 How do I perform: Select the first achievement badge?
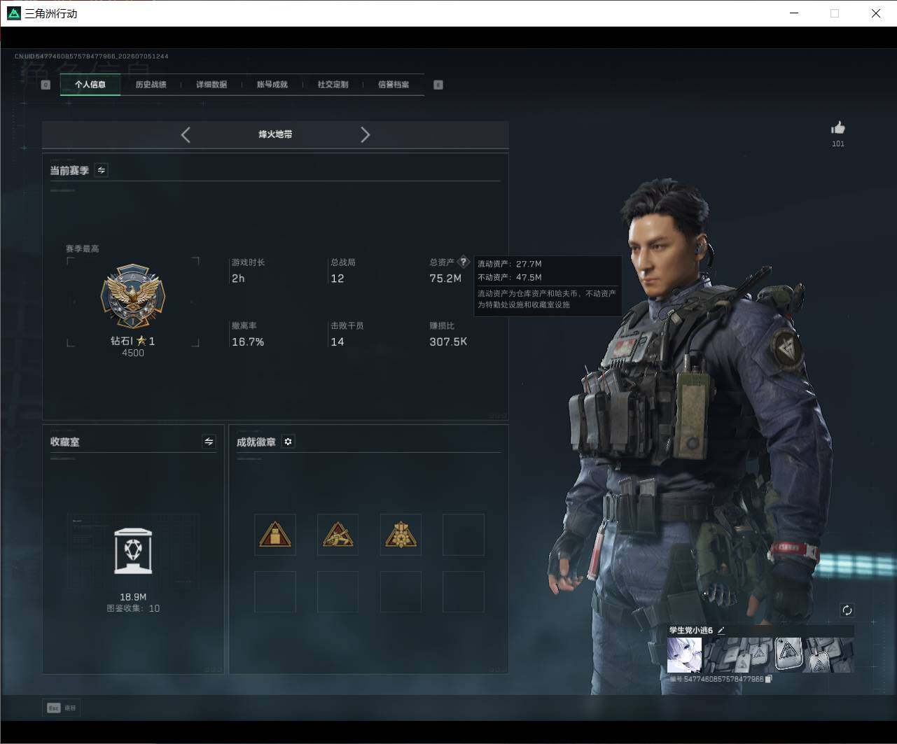(275, 535)
